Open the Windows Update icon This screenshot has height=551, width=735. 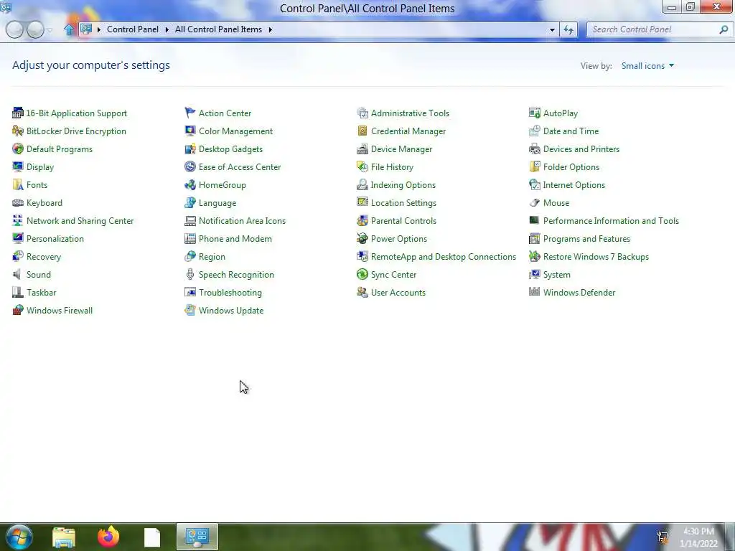coord(189,310)
